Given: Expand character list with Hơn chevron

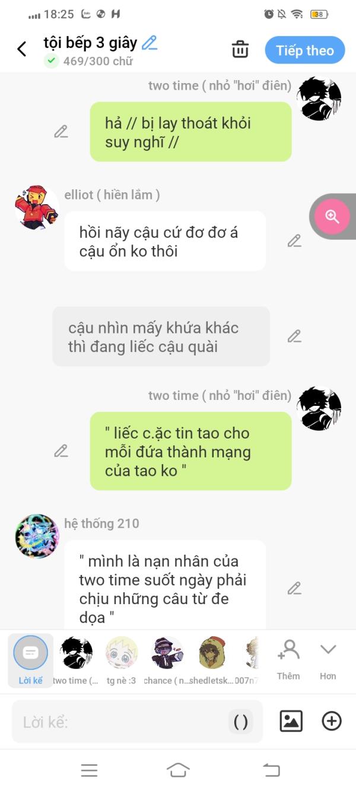Looking at the screenshot, I should (x=328, y=660).
